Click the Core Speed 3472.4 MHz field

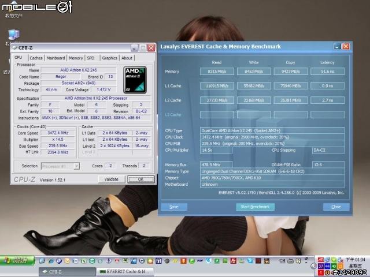pos(58,133)
